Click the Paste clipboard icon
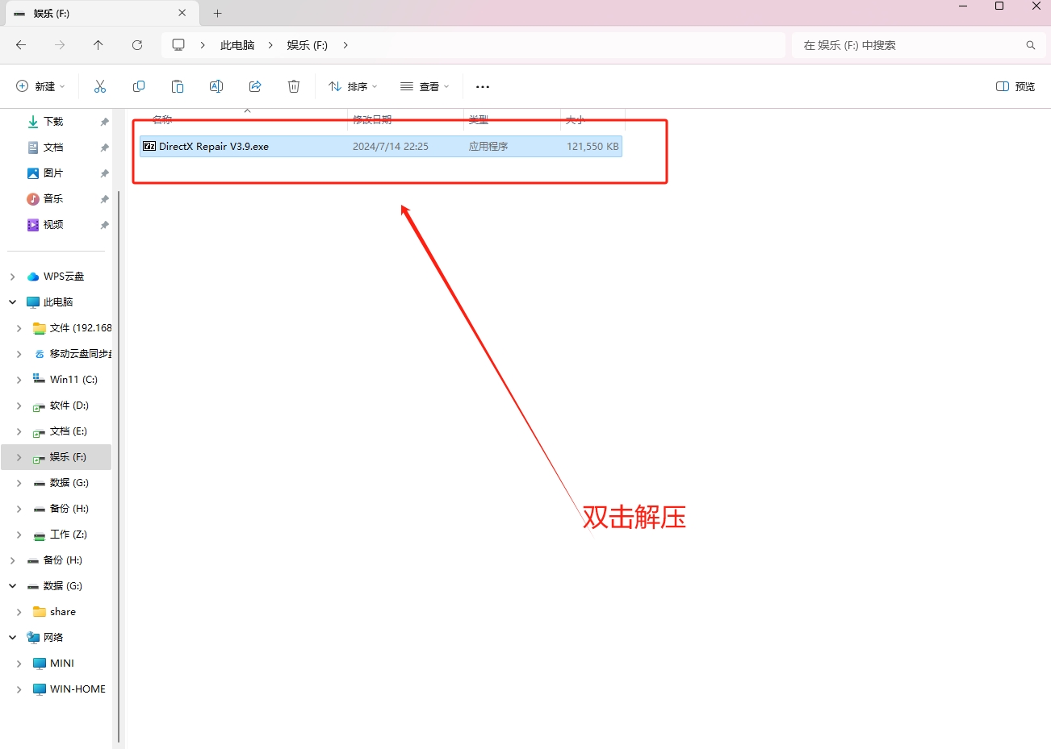 [x=178, y=86]
